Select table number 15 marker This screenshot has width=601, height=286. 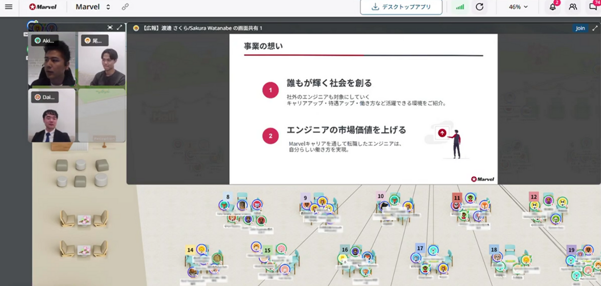pyautogui.click(x=268, y=251)
